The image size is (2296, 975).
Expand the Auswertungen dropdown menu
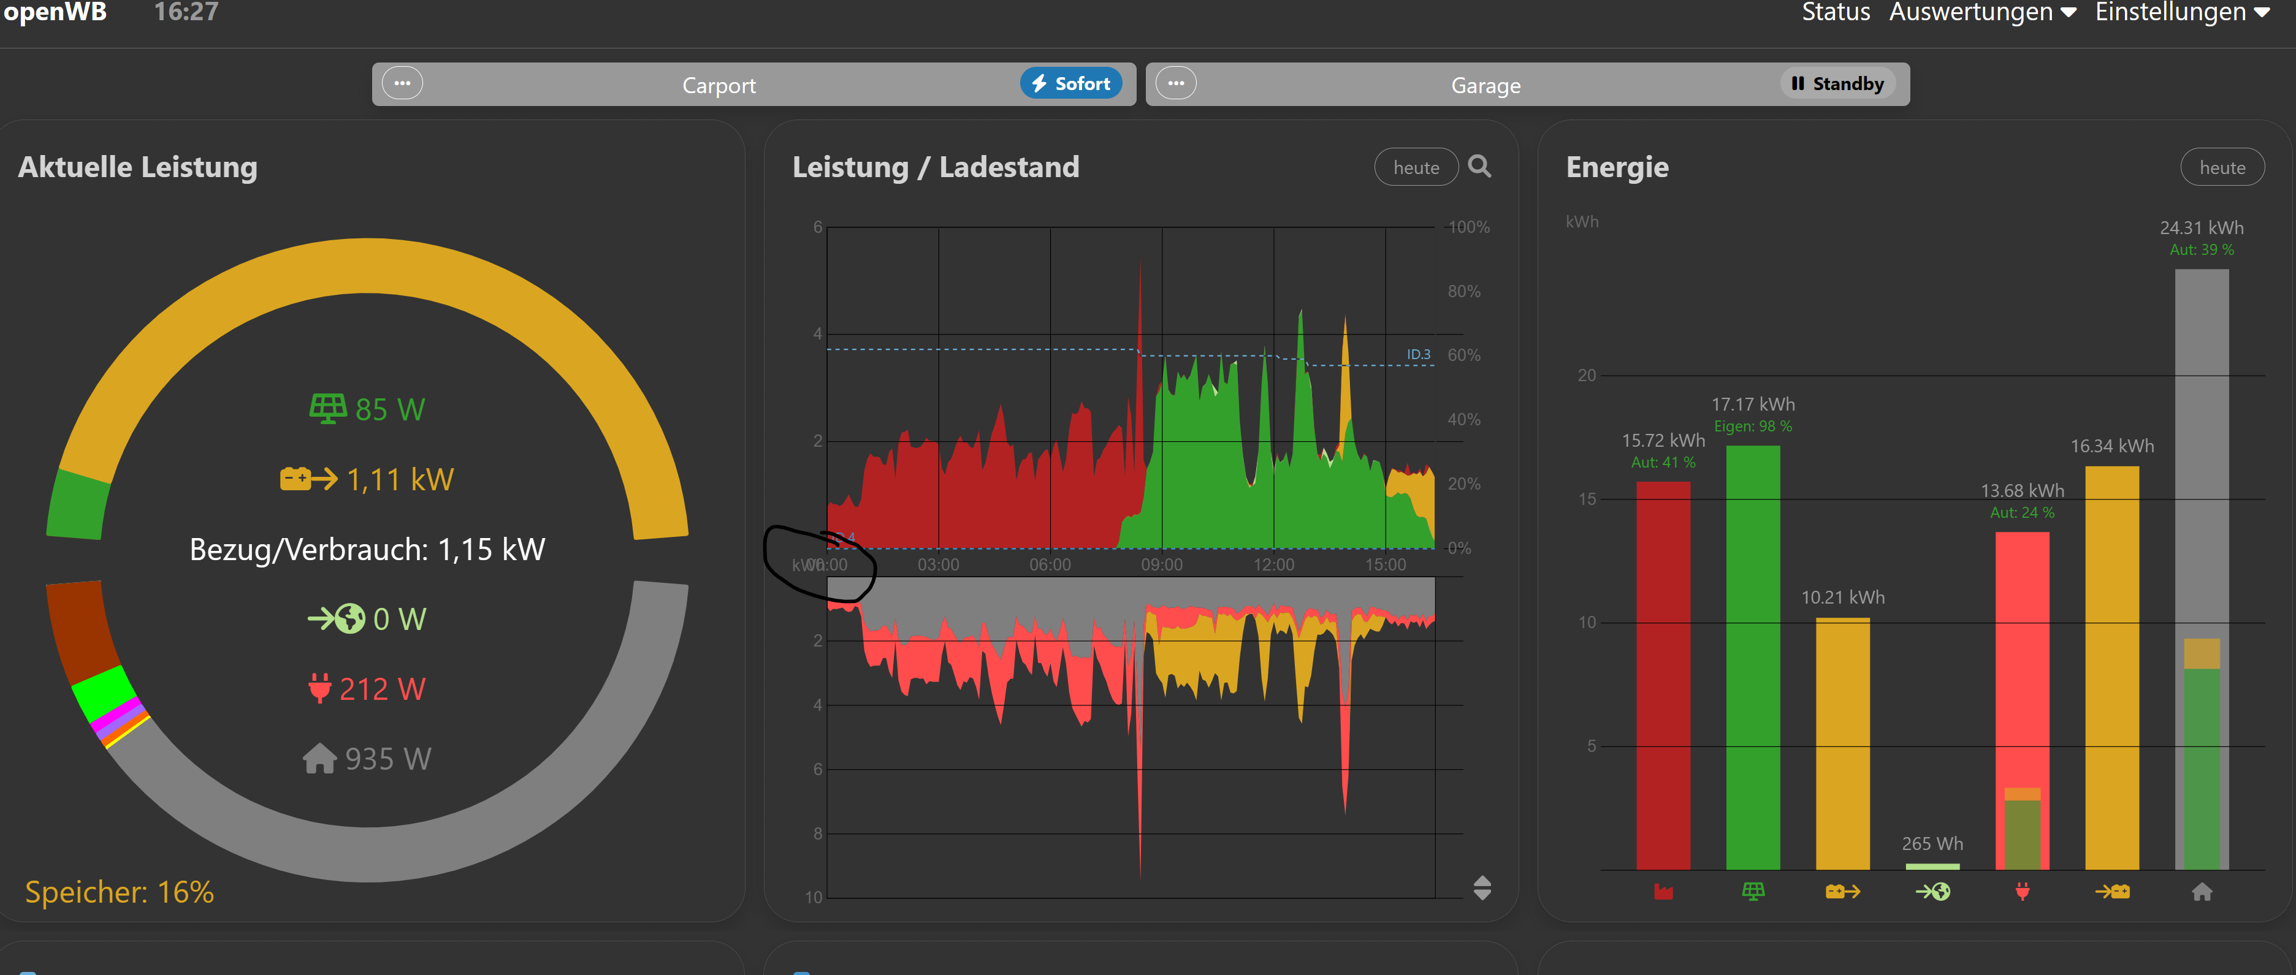(x=1982, y=12)
